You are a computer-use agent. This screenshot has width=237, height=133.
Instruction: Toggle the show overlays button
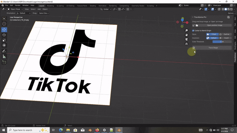pyautogui.click(x=212, y=9)
